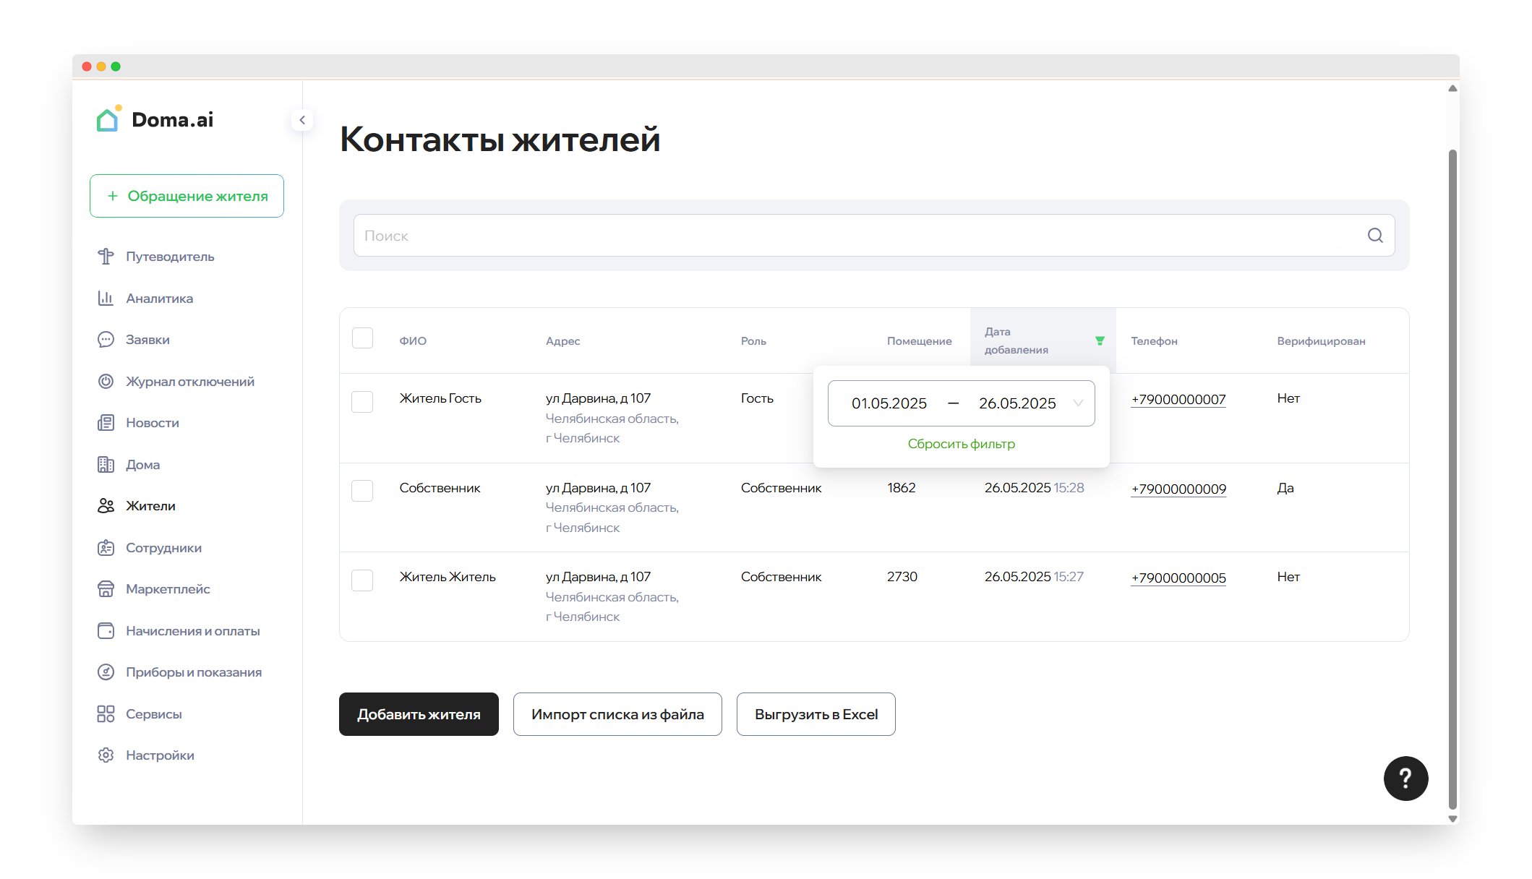Check the Житель Житель row checkbox

(x=362, y=580)
